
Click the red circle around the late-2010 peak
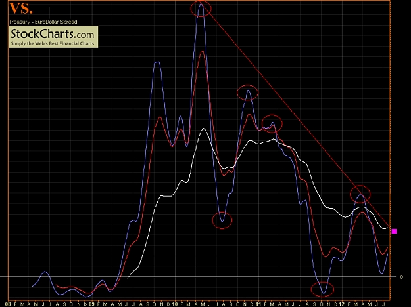coord(247,92)
